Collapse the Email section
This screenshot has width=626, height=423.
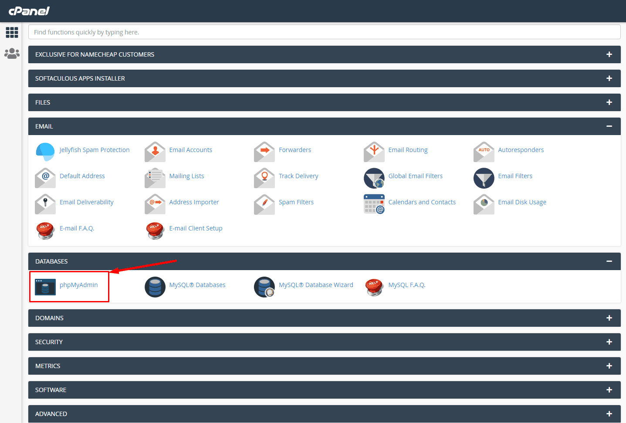(x=609, y=126)
